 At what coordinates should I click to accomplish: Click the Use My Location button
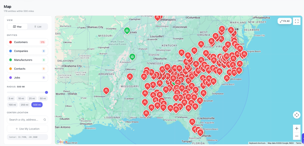point(27,129)
